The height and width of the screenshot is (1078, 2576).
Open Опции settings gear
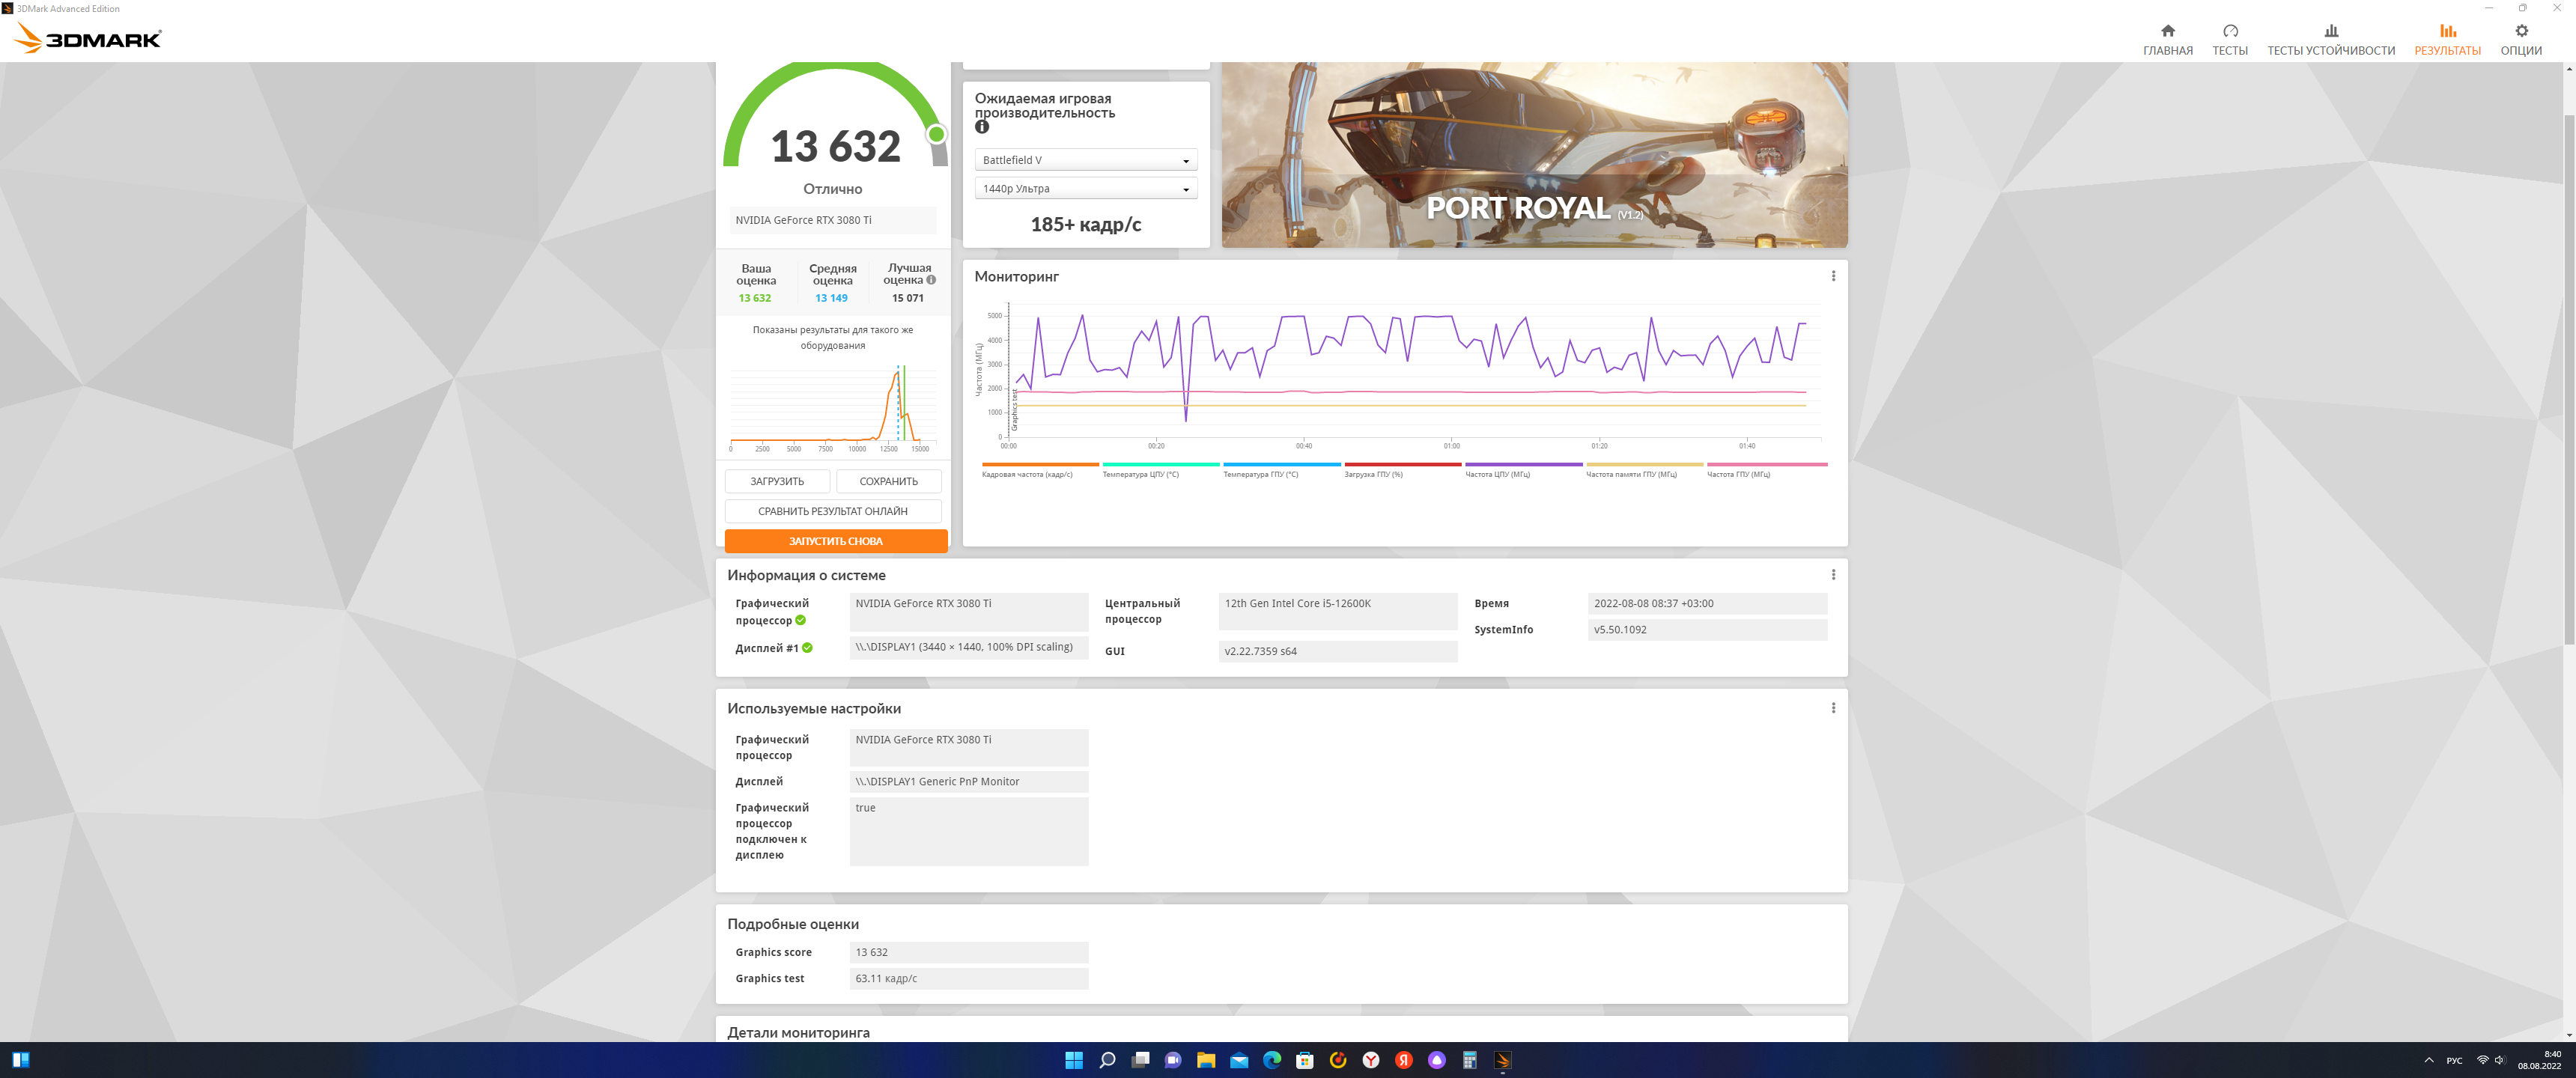pyautogui.click(x=2520, y=38)
